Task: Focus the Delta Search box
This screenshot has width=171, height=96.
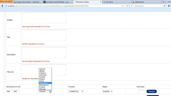Action: tap(149, 6)
